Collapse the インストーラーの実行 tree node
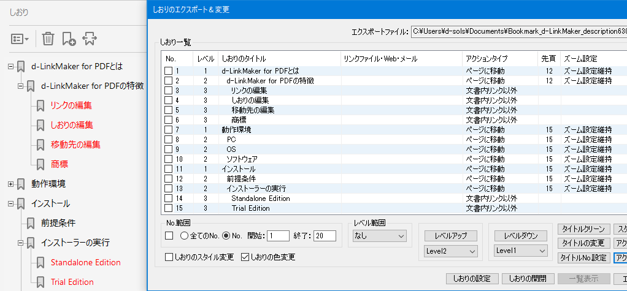This screenshot has height=291, width=627. pyautogui.click(x=20, y=243)
